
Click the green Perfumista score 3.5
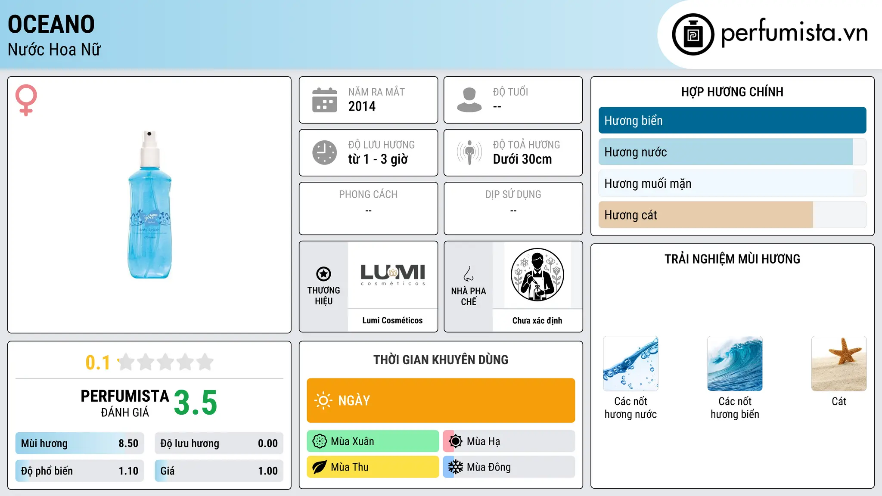196,403
